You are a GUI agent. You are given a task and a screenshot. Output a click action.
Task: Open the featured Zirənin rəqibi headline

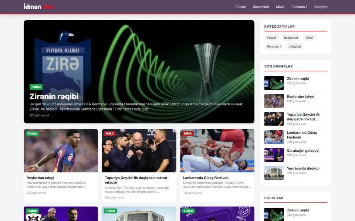(x=54, y=96)
